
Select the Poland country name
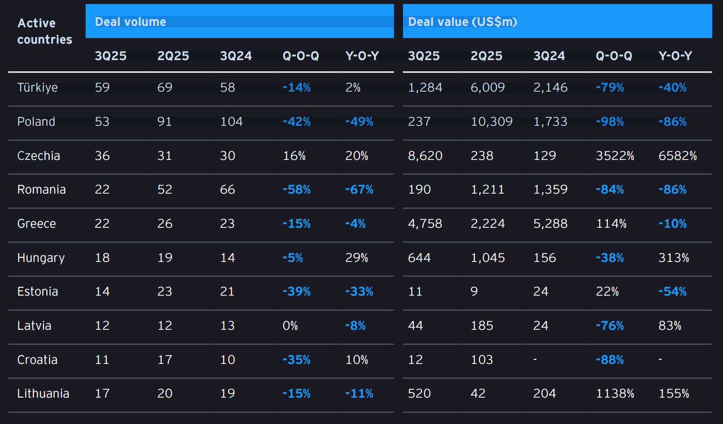click(36, 122)
